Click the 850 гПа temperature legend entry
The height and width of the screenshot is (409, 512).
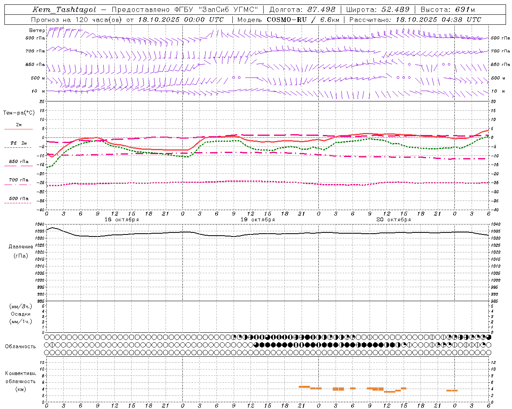pos(19,162)
